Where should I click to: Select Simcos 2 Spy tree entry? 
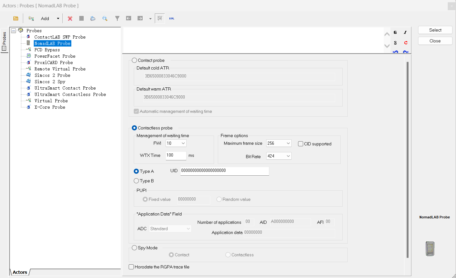tap(50, 82)
